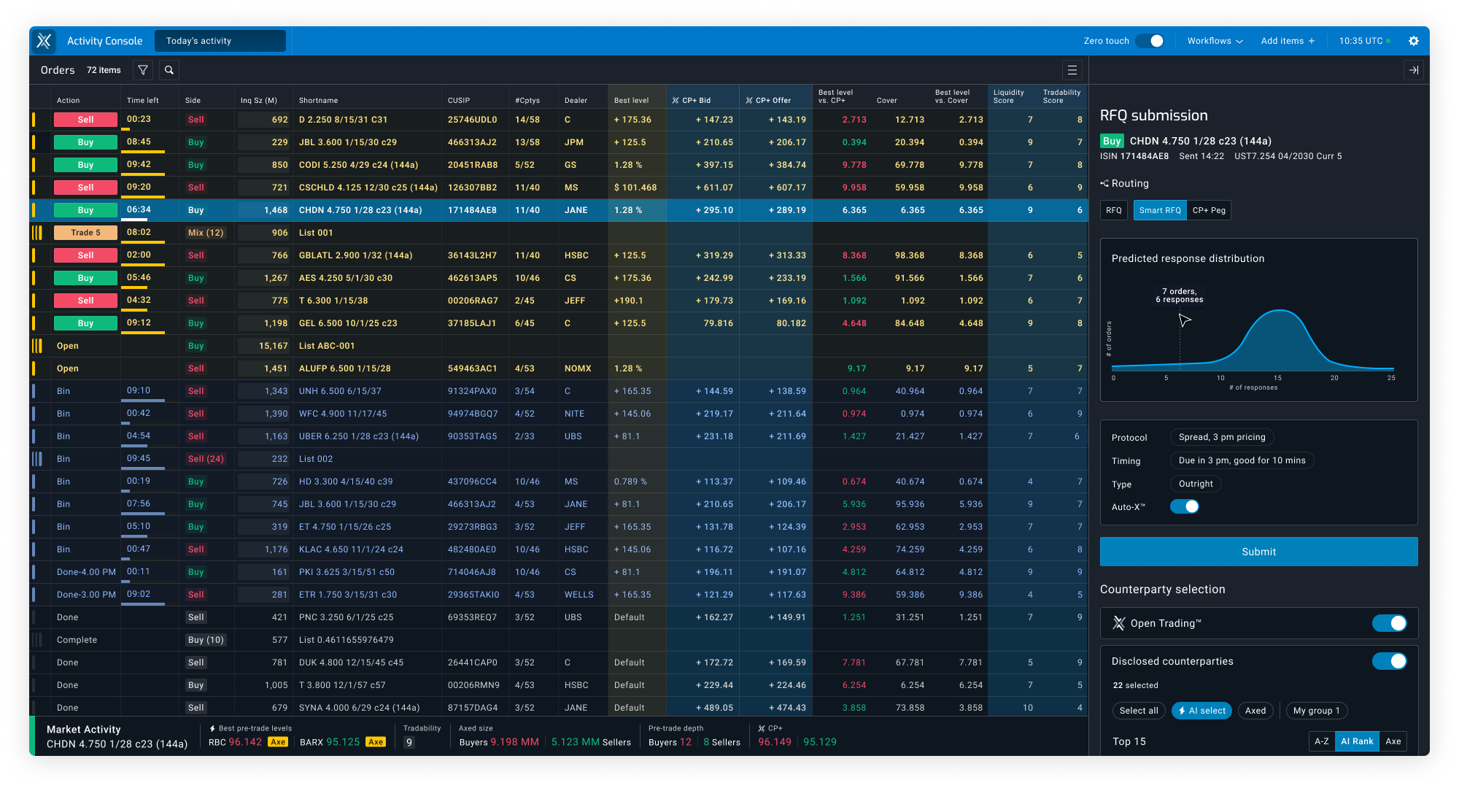Click the CP+ Offer column header icon

point(748,101)
